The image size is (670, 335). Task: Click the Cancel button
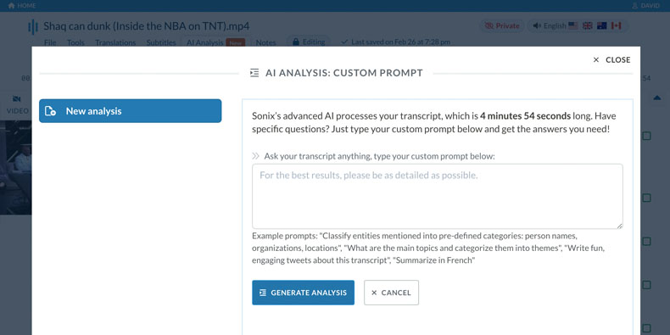coord(392,293)
